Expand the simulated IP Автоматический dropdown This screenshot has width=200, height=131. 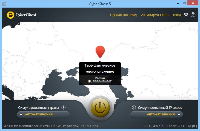(x=156, y=114)
